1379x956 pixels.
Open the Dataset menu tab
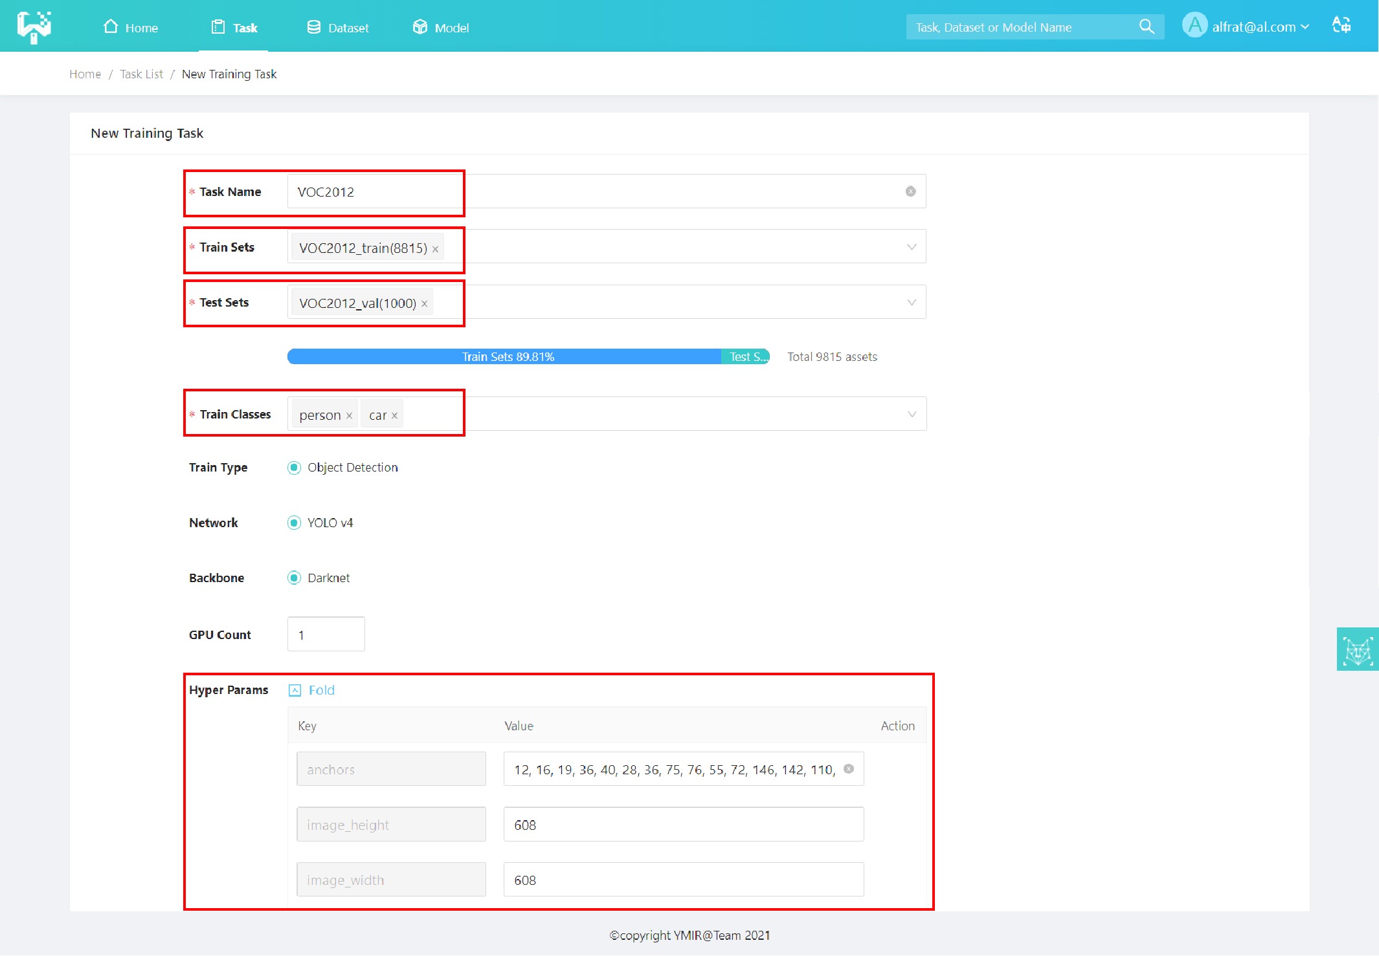tap(338, 28)
